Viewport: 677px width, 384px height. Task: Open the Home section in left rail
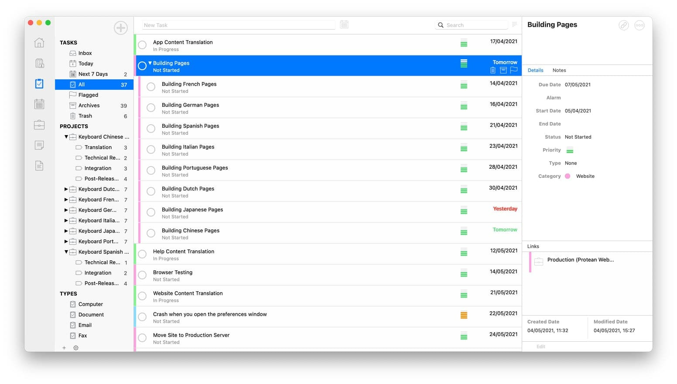pos(39,43)
